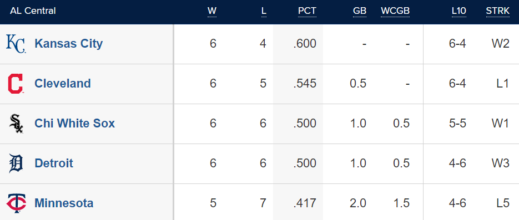Open the Cleveland team link

pos(63,83)
